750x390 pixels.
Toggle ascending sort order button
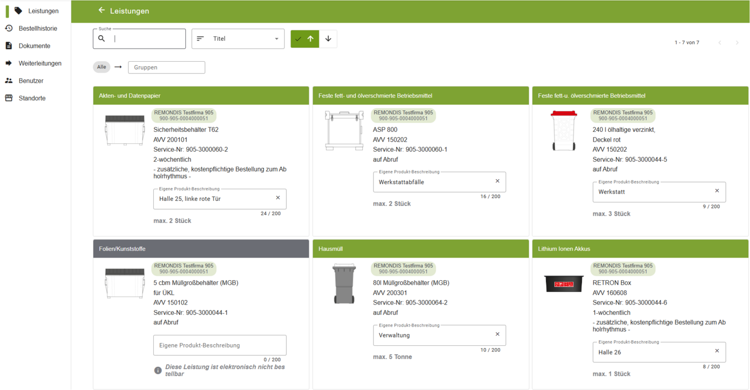pyautogui.click(x=305, y=39)
